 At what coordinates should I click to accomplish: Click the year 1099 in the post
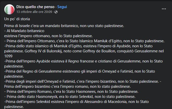(x=8, y=56)
